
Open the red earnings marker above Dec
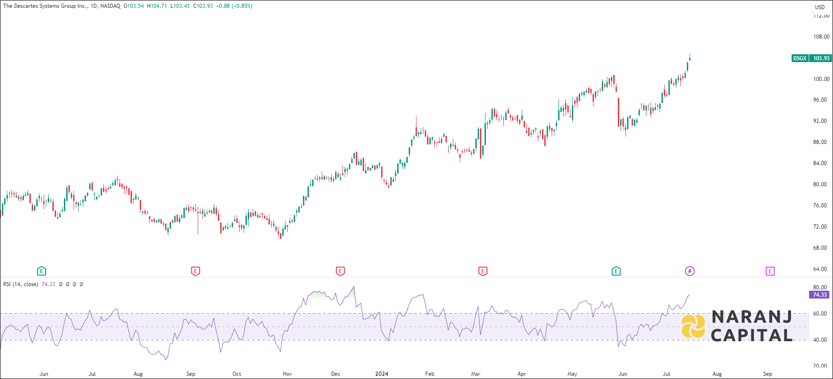point(340,271)
